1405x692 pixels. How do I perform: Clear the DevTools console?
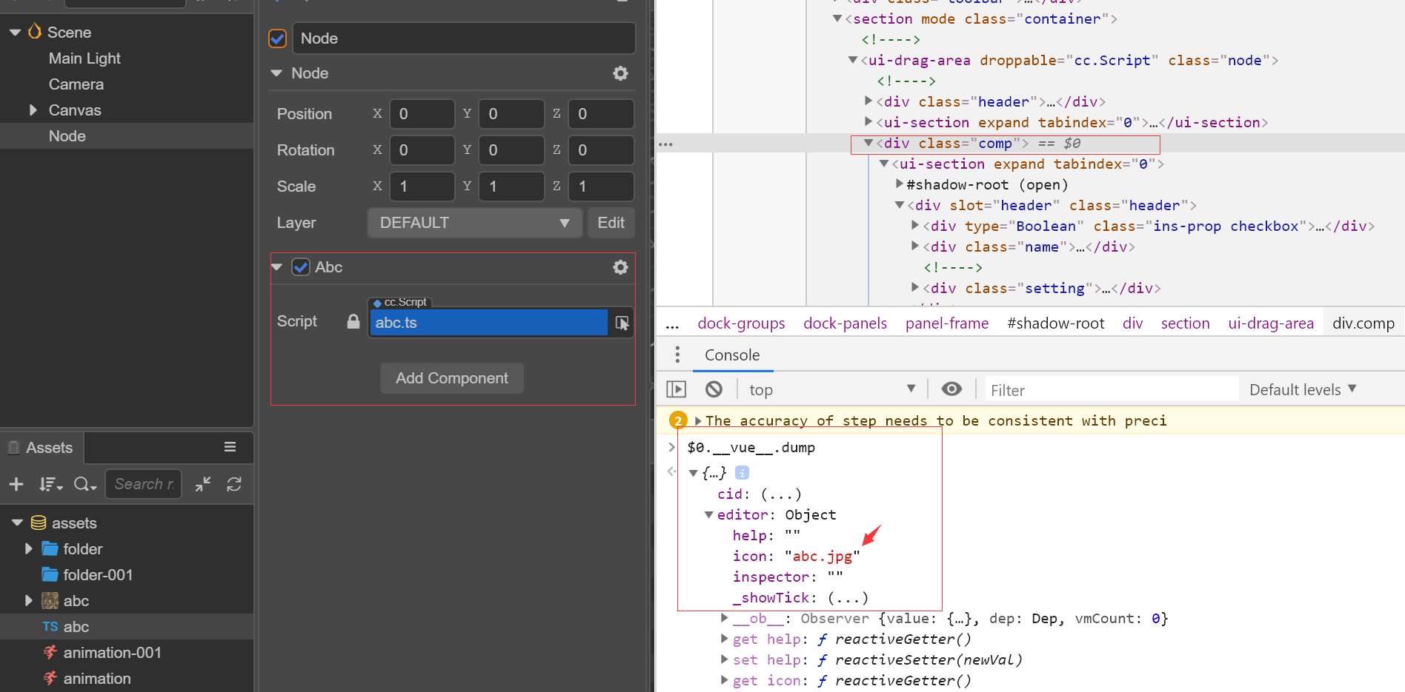714,389
